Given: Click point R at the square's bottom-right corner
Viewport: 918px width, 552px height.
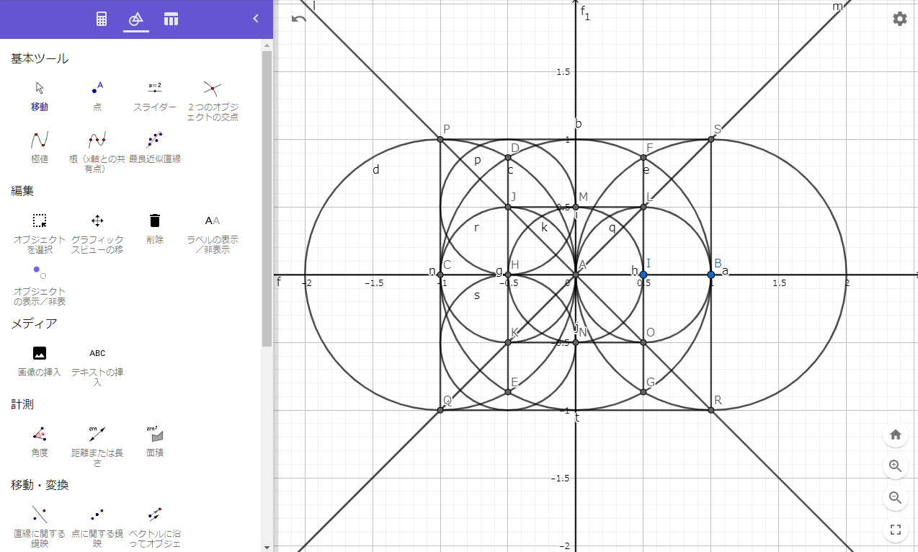Looking at the screenshot, I should tap(711, 410).
